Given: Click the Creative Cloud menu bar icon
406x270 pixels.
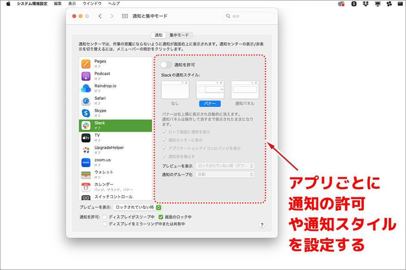Looking at the screenshot, I should [x=341, y=3].
